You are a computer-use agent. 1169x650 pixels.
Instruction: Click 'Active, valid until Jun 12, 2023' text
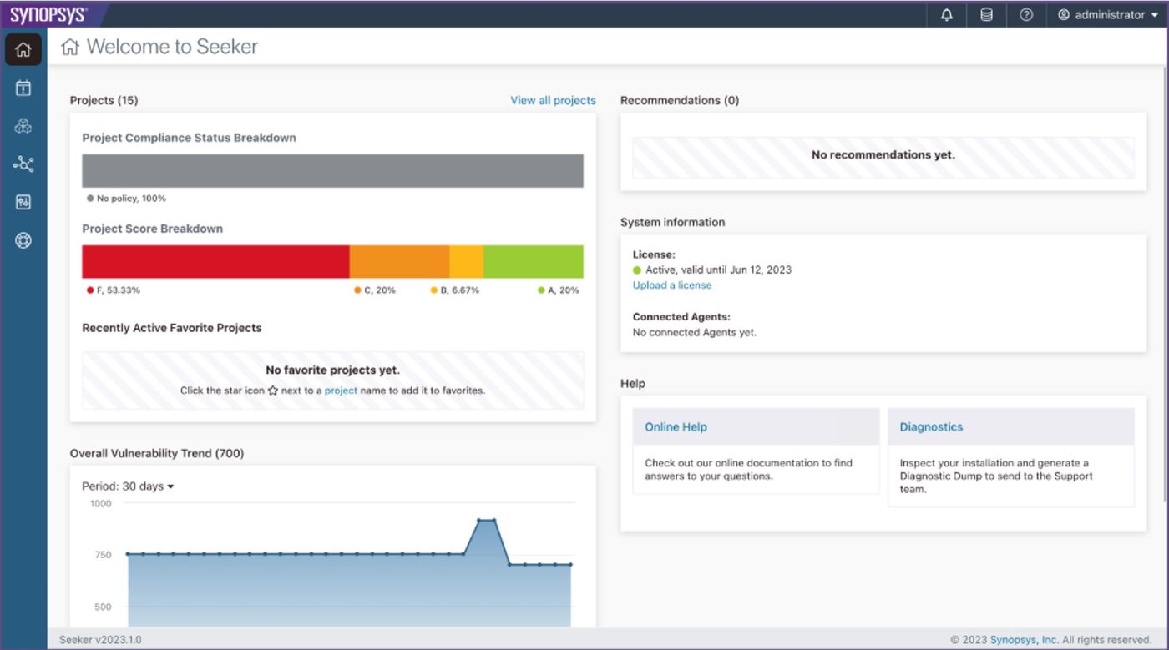click(718, 270)
